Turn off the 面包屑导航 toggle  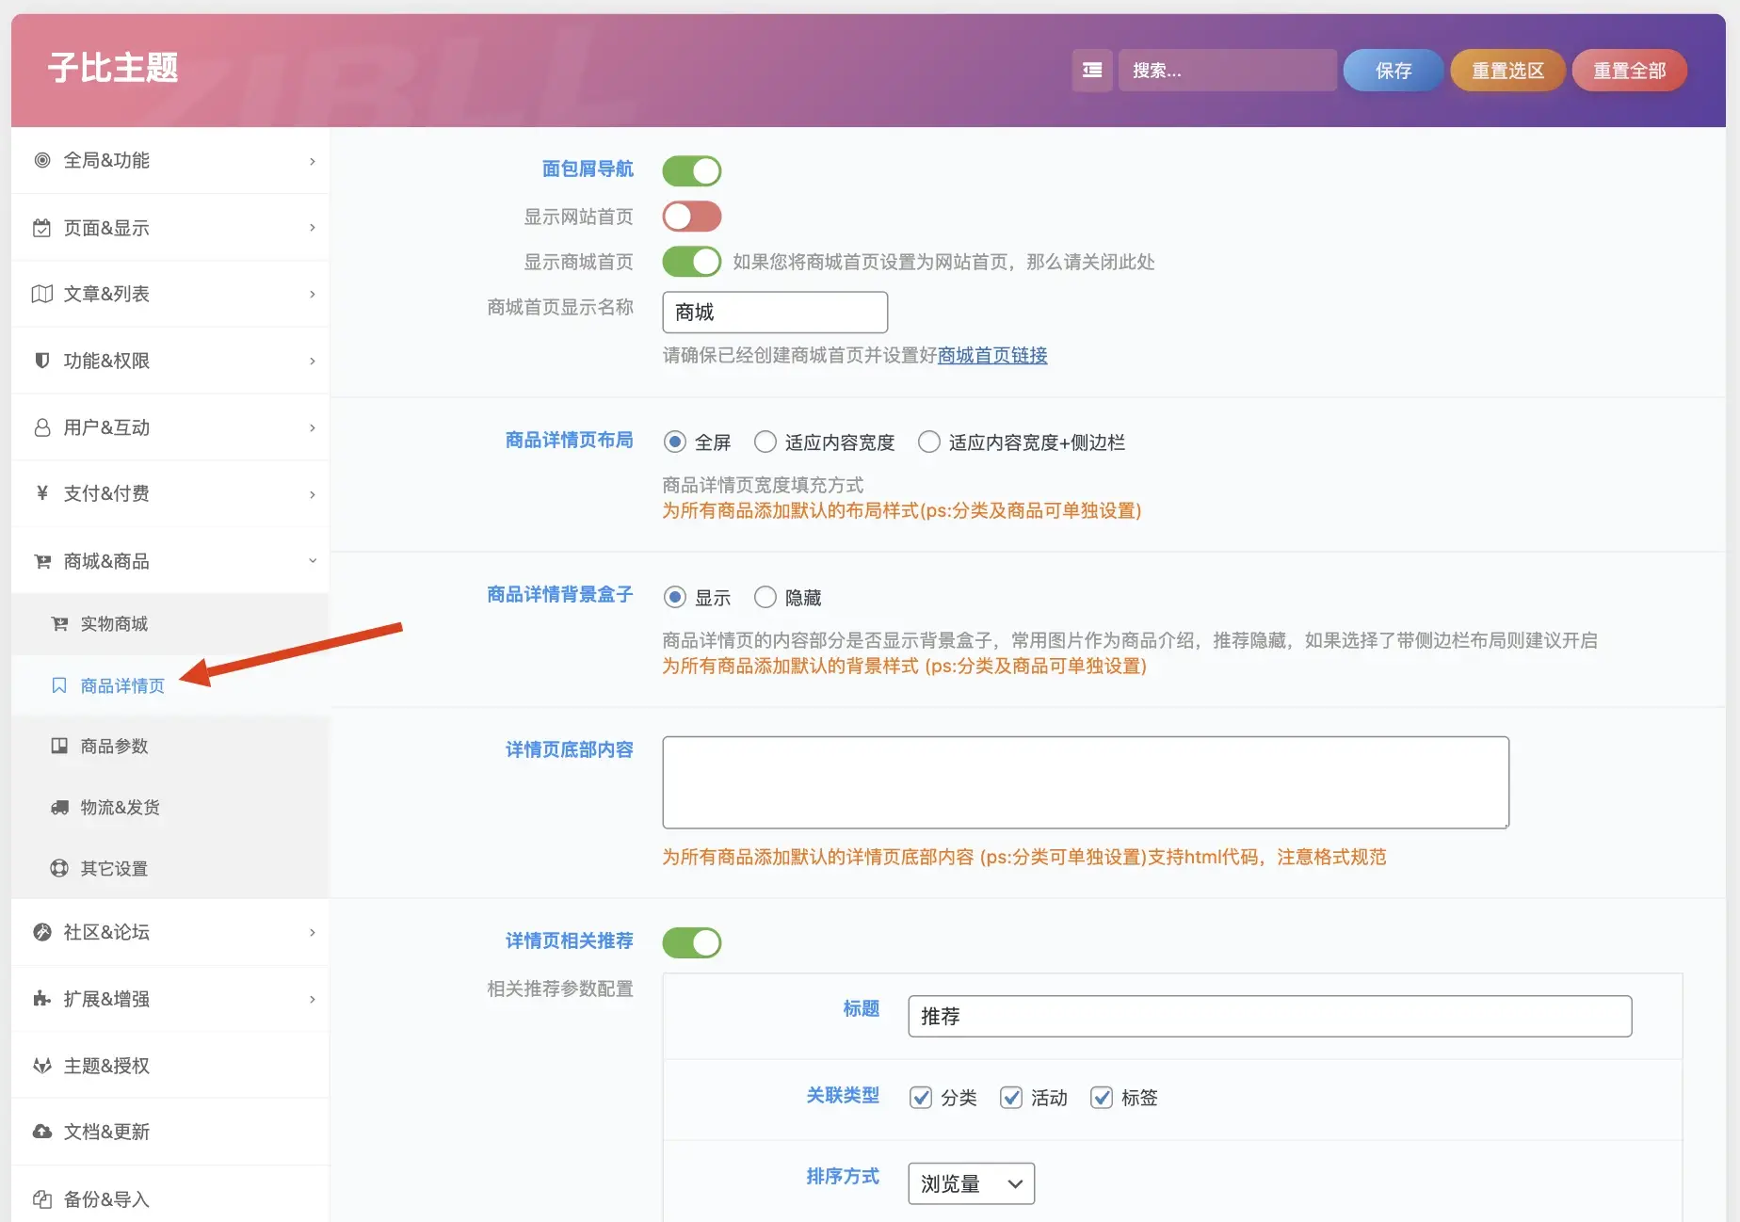tap(692, 171)
